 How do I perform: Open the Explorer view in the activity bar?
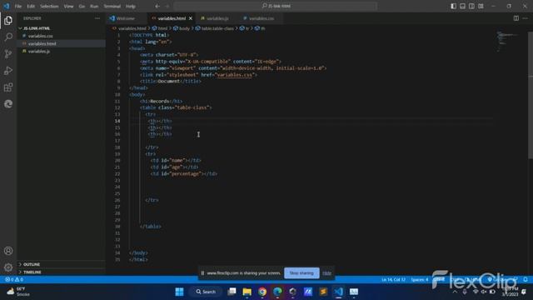click(8, 20)
